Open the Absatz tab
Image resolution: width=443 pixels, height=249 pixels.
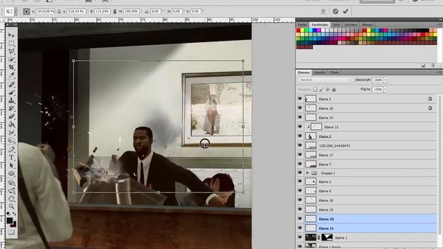pos(368,25)
